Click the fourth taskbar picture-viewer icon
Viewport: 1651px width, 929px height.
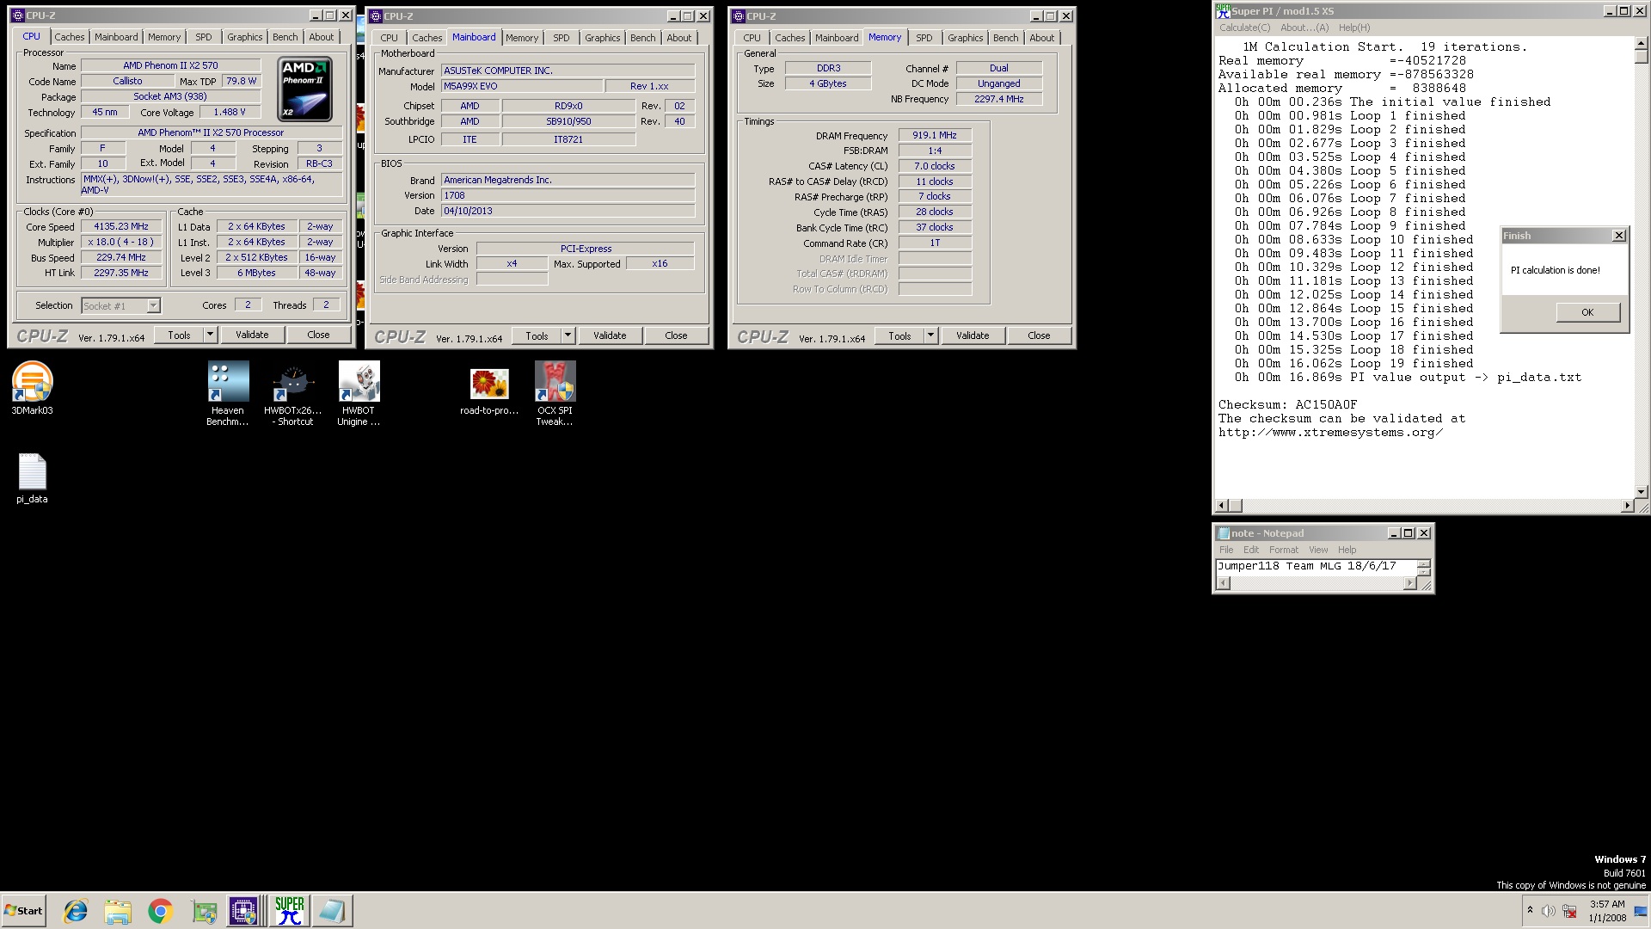pyautogui.click(x=204, y=911)
